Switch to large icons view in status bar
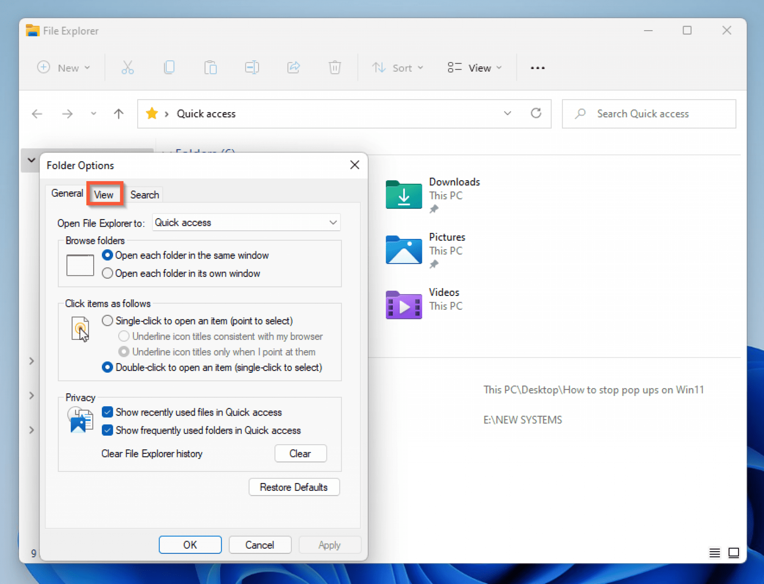The image size is (764, 584). point(733,553)
